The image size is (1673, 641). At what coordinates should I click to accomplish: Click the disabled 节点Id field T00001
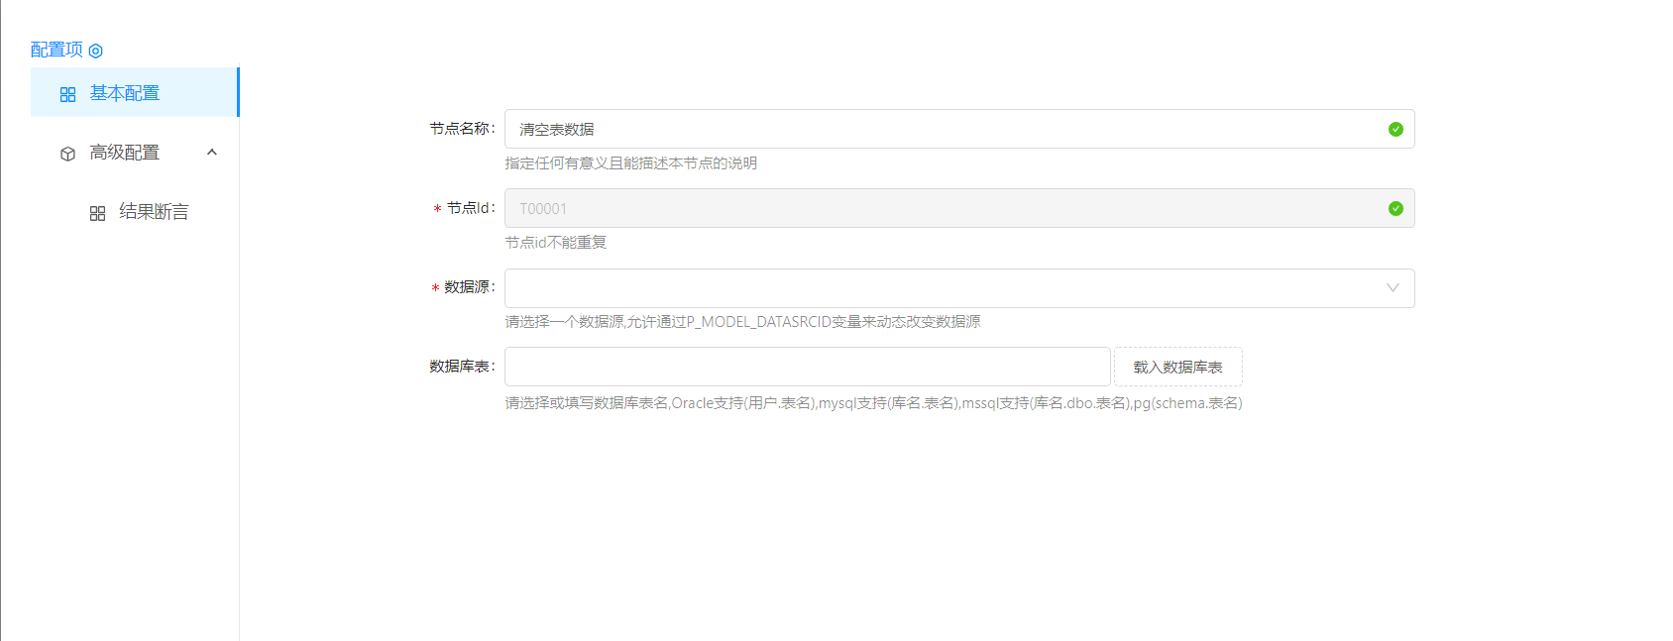point(942,208)
